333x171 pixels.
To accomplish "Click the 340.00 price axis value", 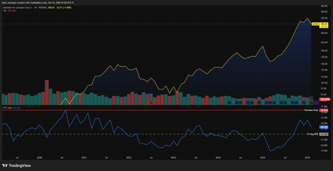I will click(x=324, y=18).
